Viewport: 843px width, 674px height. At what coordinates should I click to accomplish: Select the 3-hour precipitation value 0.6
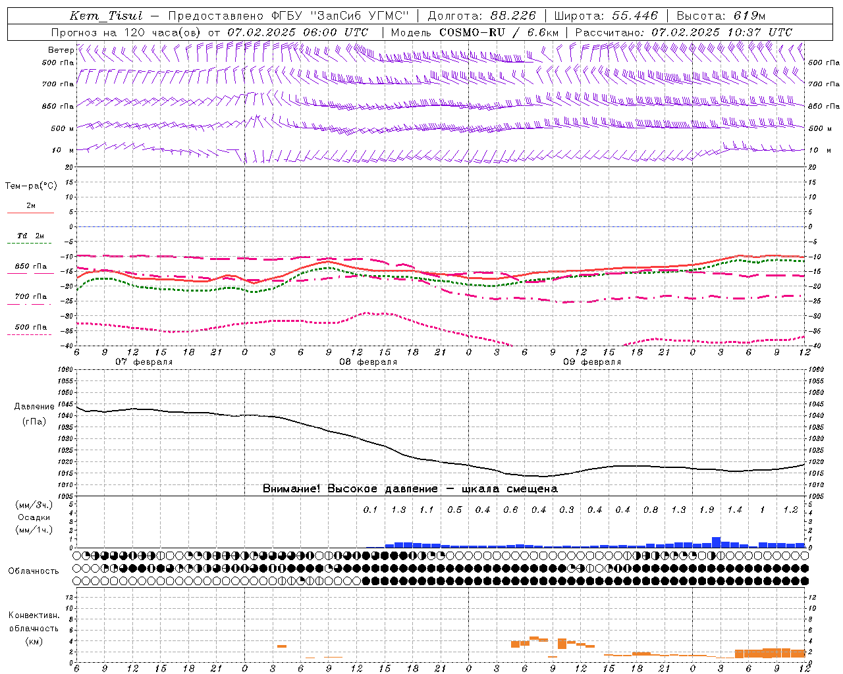[510, 509]
